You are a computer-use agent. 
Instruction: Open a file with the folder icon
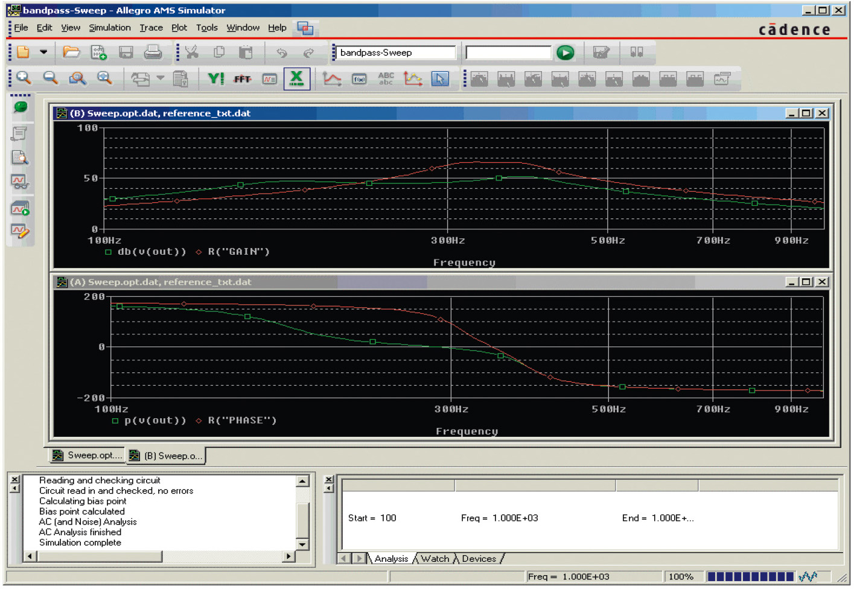[x=71, y=53]
